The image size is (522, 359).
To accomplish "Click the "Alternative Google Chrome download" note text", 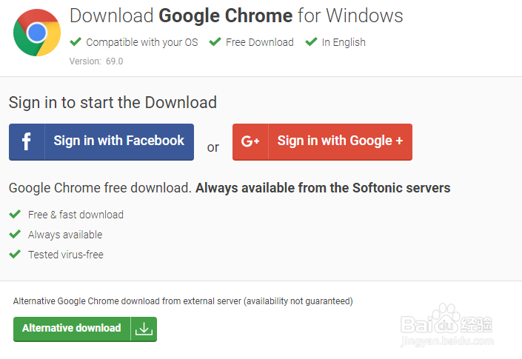I will point(183,301).
